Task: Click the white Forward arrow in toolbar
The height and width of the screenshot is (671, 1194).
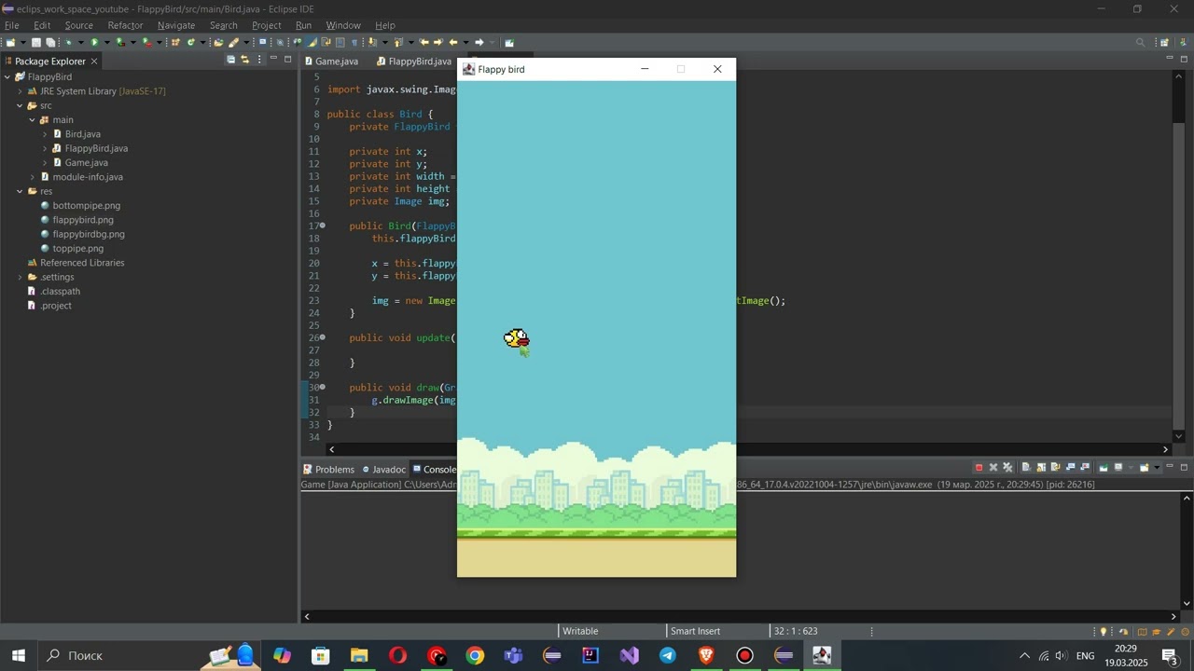Action: click(479, 42)
